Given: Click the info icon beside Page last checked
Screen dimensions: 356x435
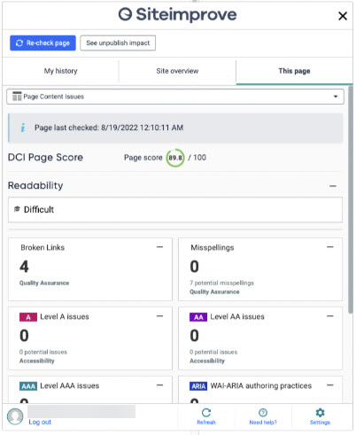Looking at the screenshot, I should 23,128.
